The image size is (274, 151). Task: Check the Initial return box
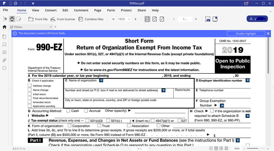[x=30, y=94]
